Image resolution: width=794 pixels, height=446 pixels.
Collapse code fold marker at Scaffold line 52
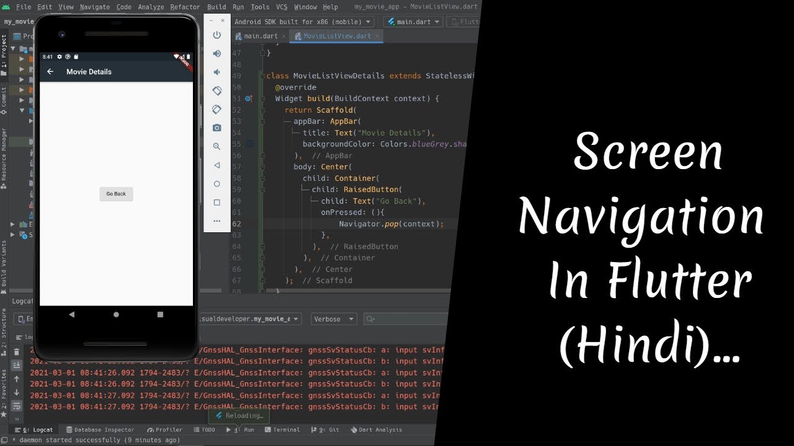coord(262,110)
